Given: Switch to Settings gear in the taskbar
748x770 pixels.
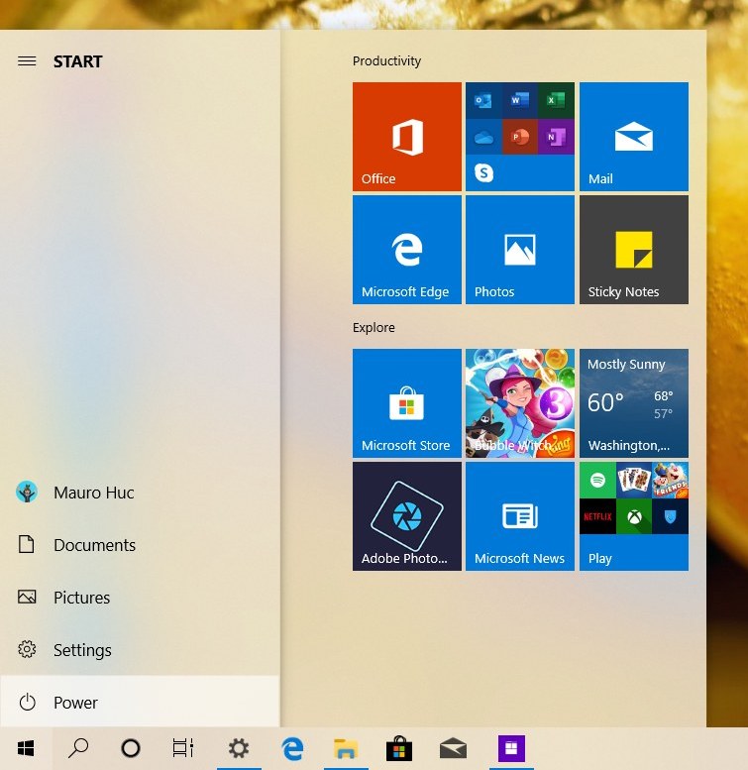Looking at the screenshot, I should 239,748.
